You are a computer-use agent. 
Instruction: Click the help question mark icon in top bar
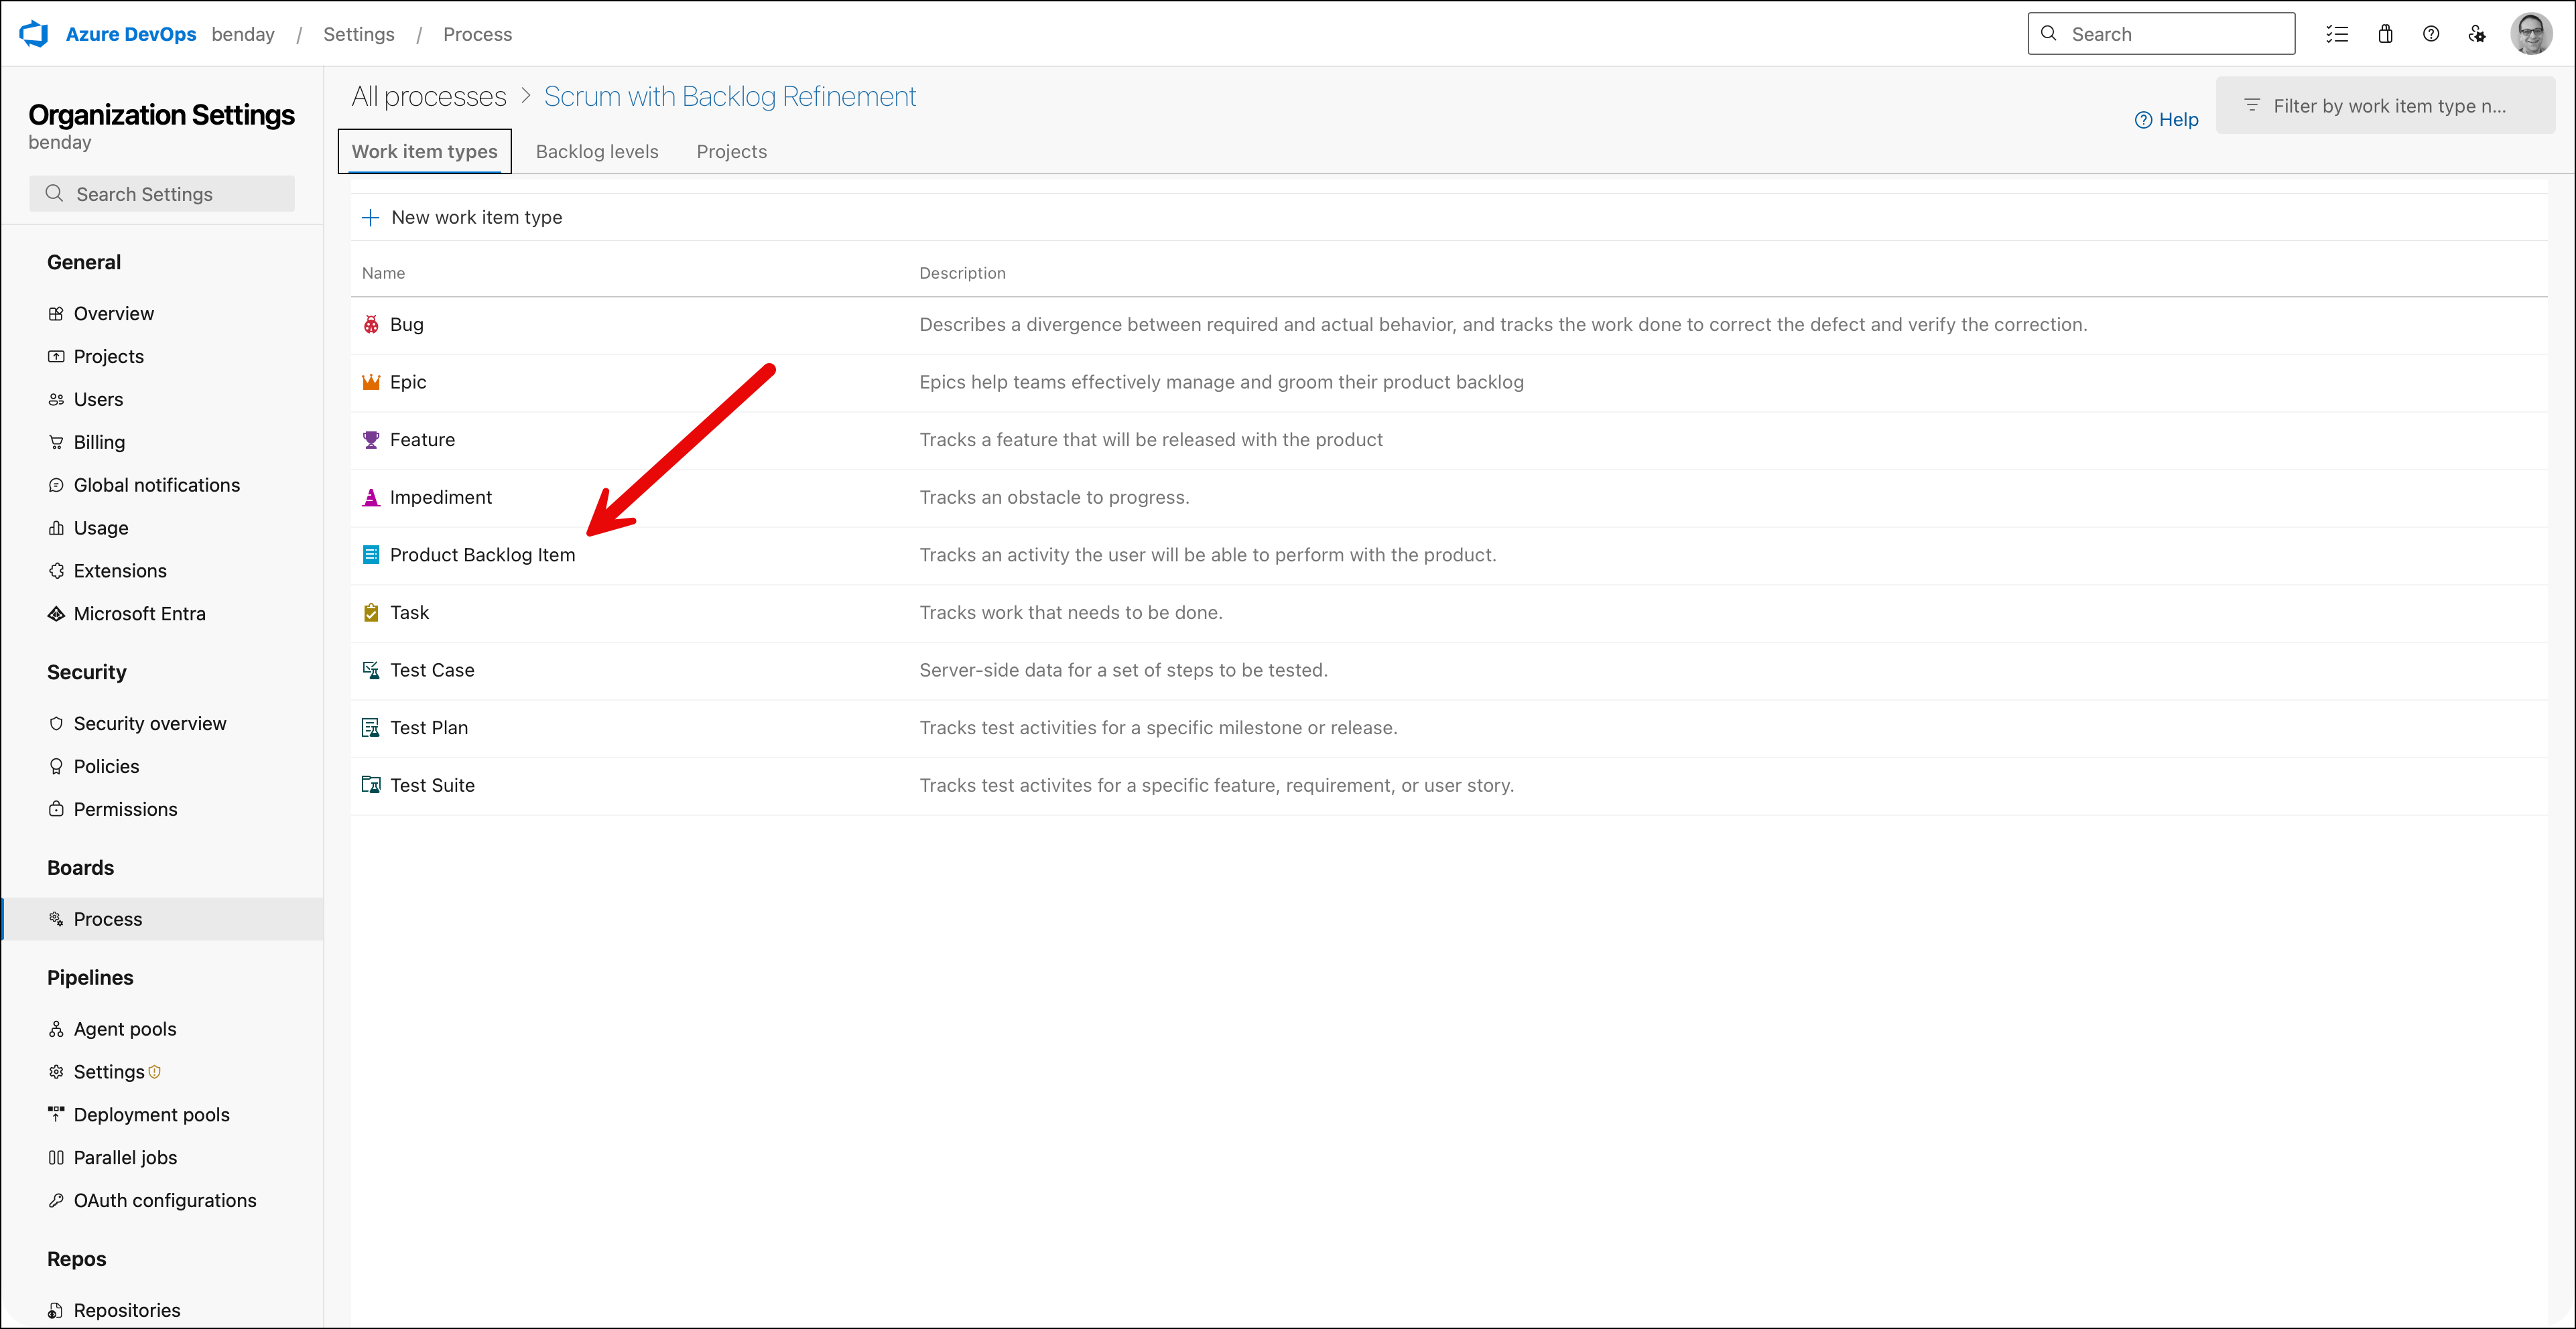2431,33
